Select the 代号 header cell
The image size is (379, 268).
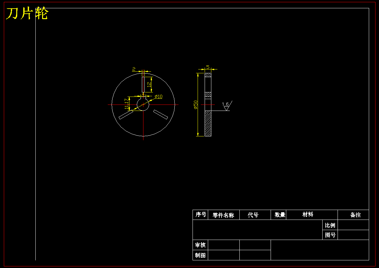(255, 215)
